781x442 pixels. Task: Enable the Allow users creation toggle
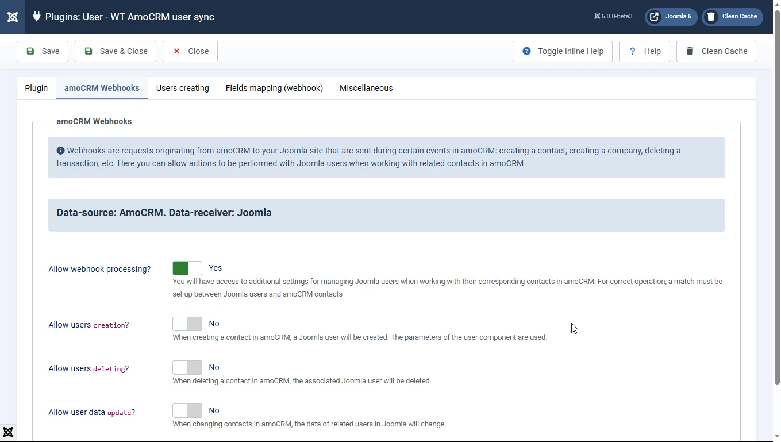(187, 324)
